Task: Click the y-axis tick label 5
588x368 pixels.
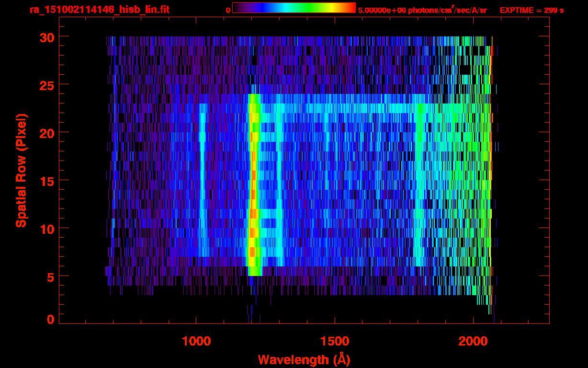Action: tap(51, 276)
